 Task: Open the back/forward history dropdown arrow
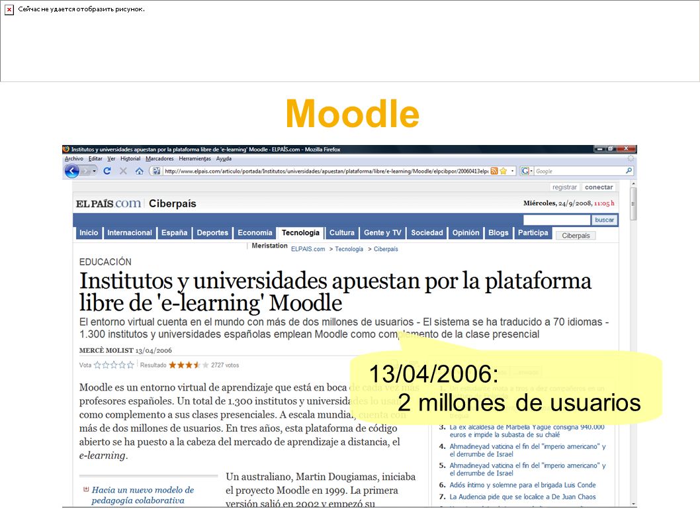coord(94,171)
